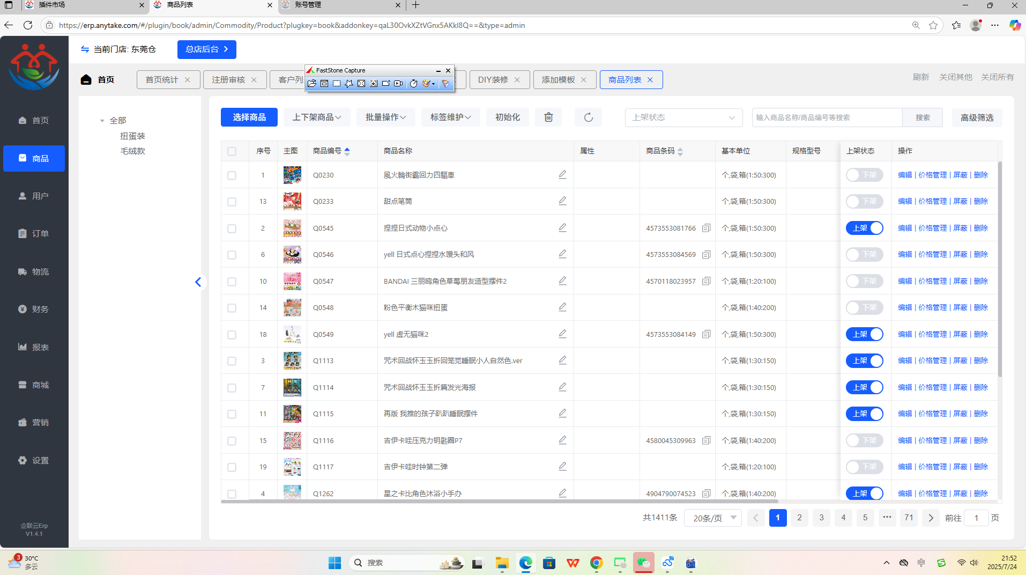This screenshot has height=575, width=1026.
Task: Open the 首页 sidebar menu item
Action: 34,120
